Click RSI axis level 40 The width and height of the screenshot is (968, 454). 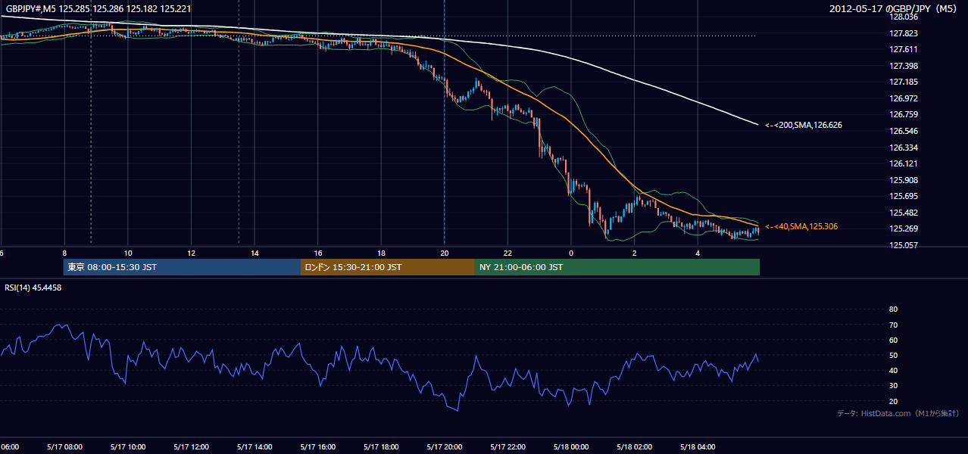[x=894, y=370]
